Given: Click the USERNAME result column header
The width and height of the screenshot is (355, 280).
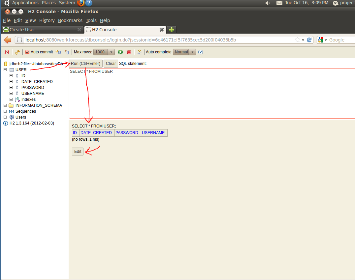Looking at the screenshot, I should pyautogui.click(x=153, y=133).
